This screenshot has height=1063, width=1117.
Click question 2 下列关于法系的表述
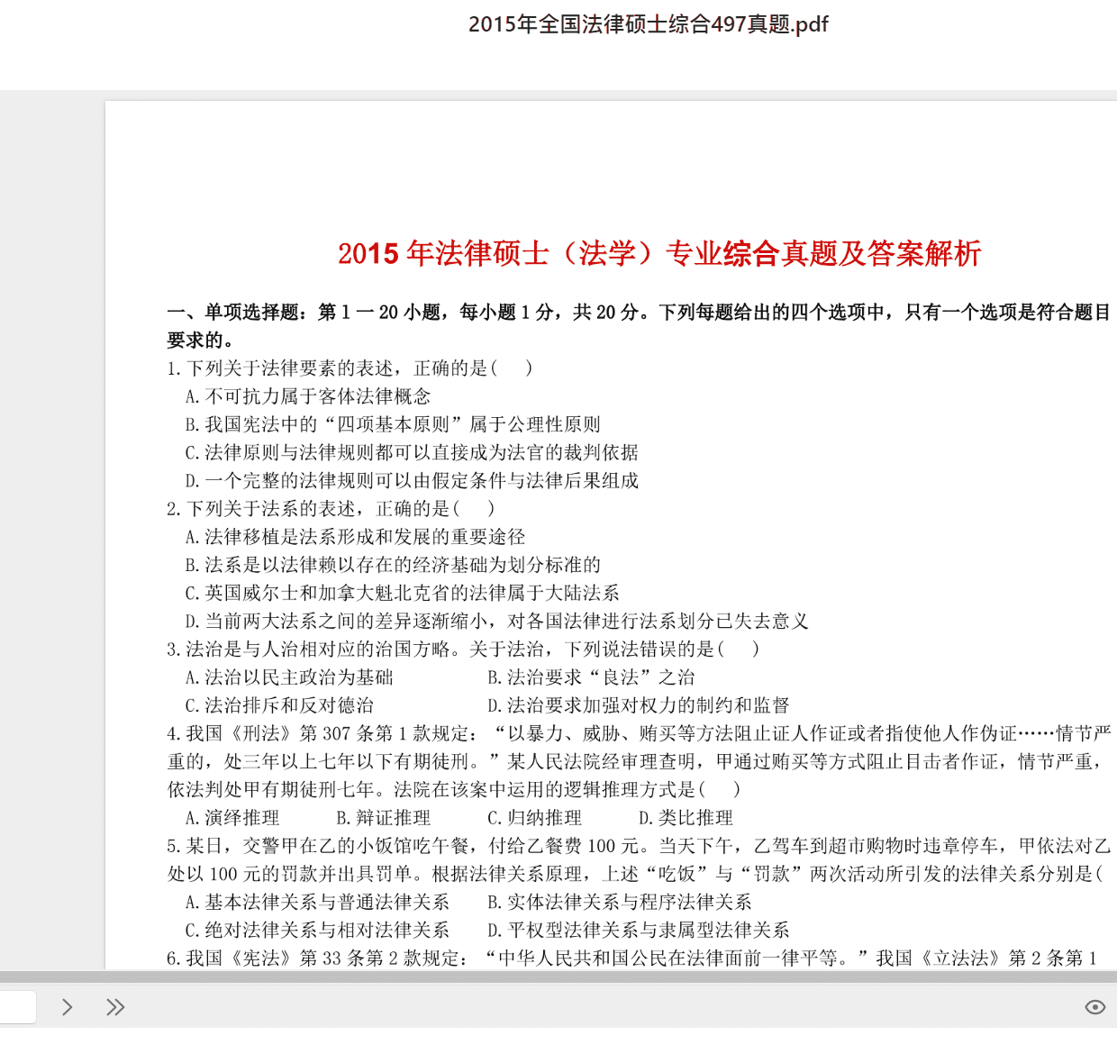(331, 508)
